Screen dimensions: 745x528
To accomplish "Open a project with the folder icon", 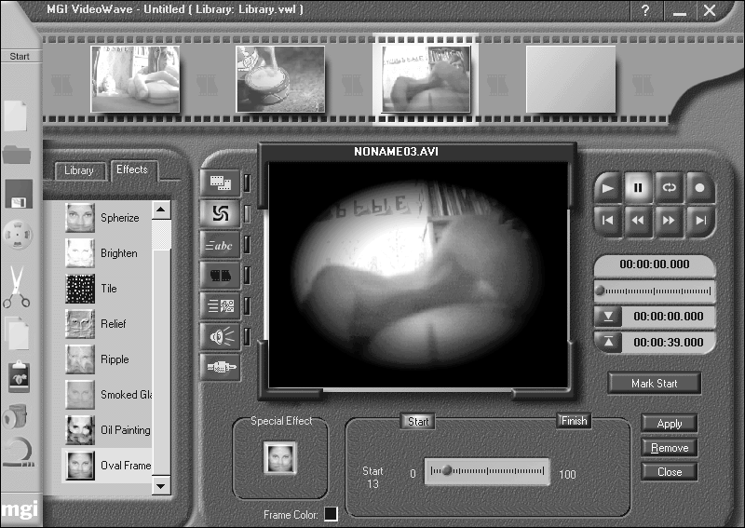I will [x=17, y=155].
